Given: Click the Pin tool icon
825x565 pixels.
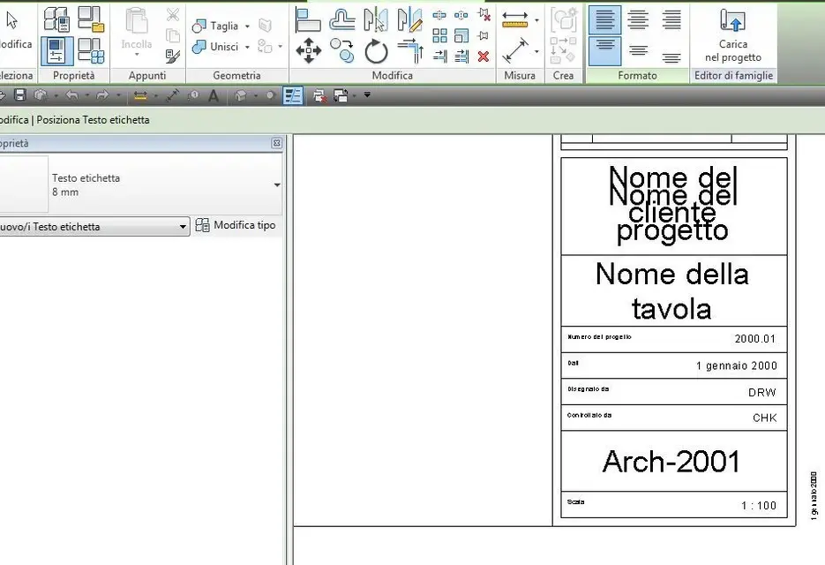Looking at the screenshot, I should click(483, 36).
